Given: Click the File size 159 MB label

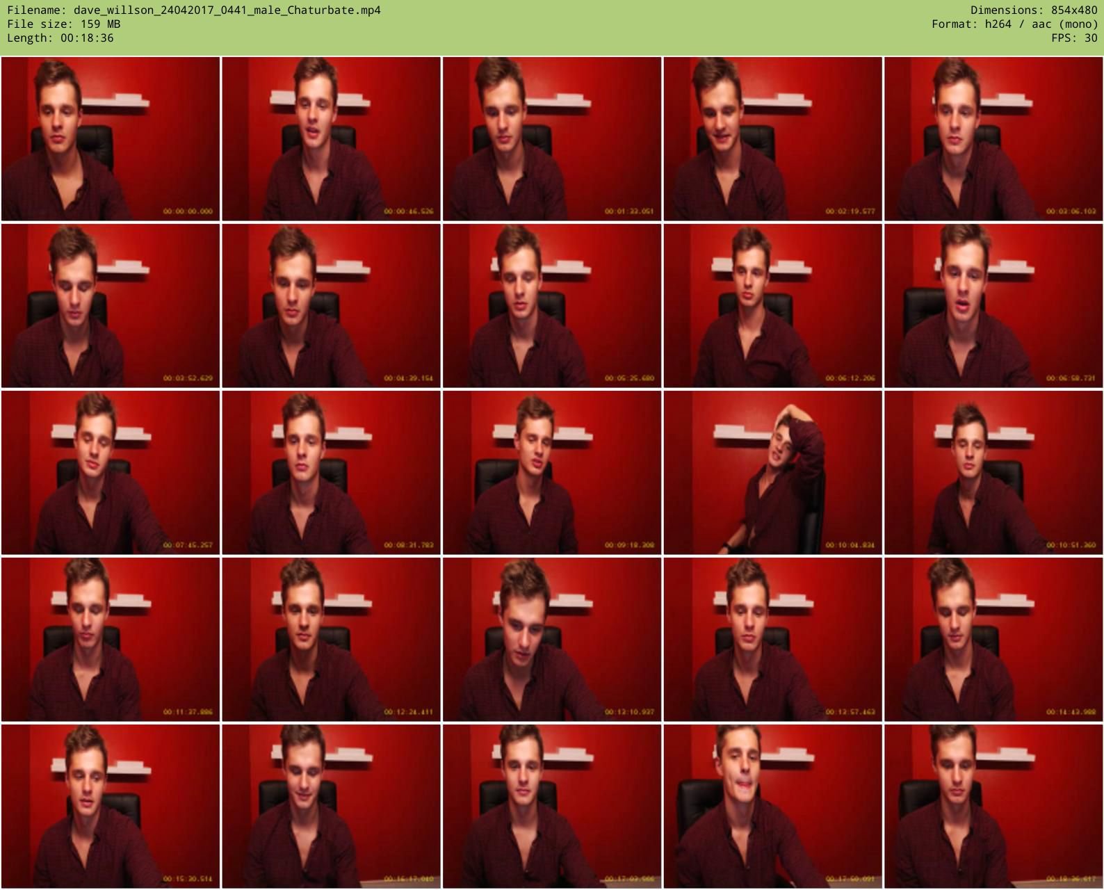Looking at the screenshot, I should (63, 24).
